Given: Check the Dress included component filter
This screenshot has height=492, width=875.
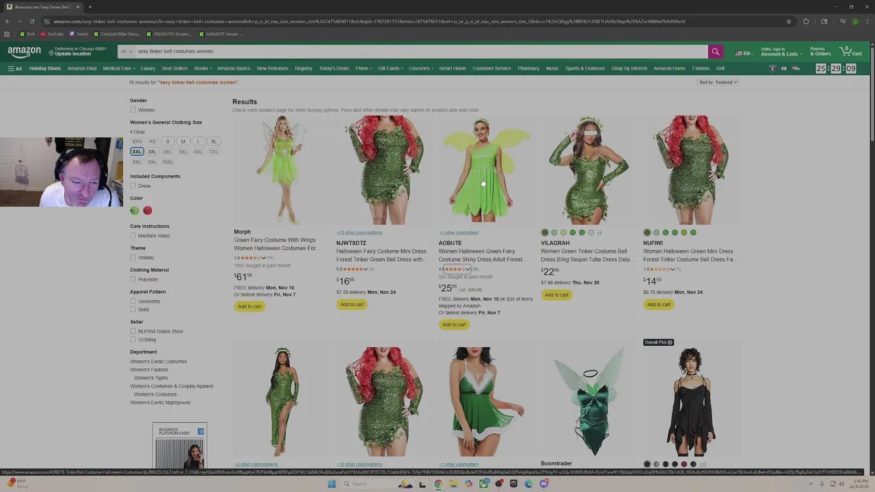Looking at the screenshot, I should tap(133, 186).
